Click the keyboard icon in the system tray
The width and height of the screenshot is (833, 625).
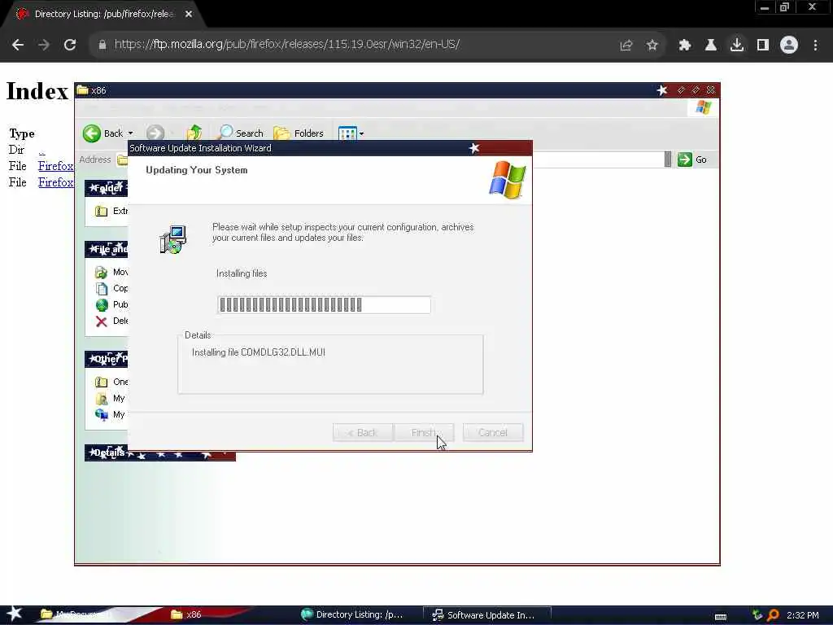point(721,616)
